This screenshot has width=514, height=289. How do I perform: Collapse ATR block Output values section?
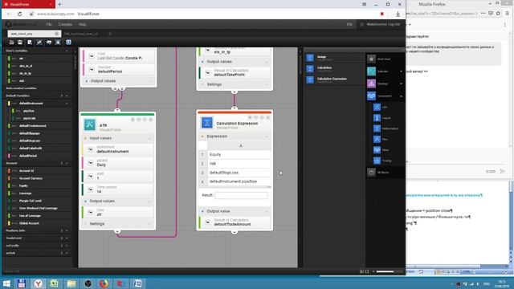point(149,201)
